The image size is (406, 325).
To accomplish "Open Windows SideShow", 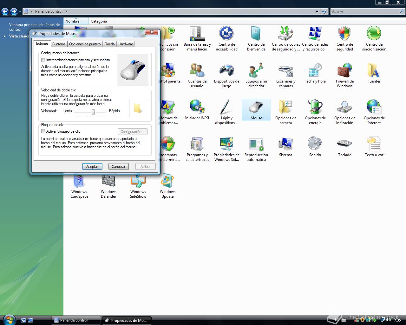I will [138, 186].
